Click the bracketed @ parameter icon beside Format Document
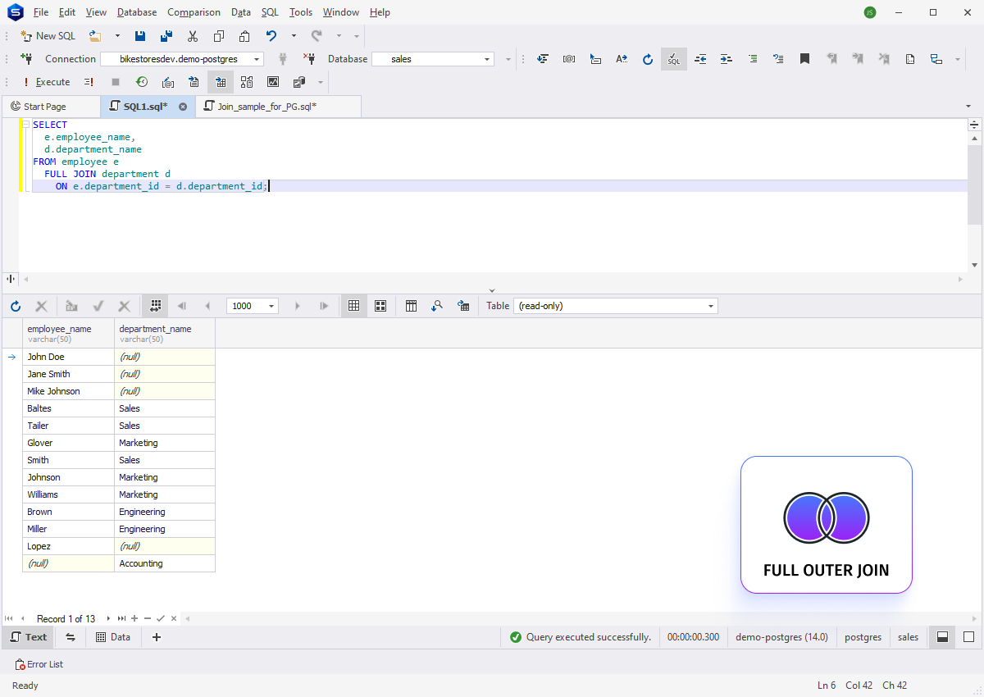This screenshot has width=984, height=697. click(x=569, y=59)
